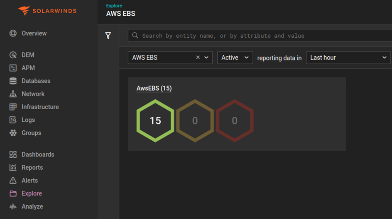Image resolution: width=392 pixels, height=219 pixels.
Task: Select the green healthy hexagon showing 15
Action: 155,120
